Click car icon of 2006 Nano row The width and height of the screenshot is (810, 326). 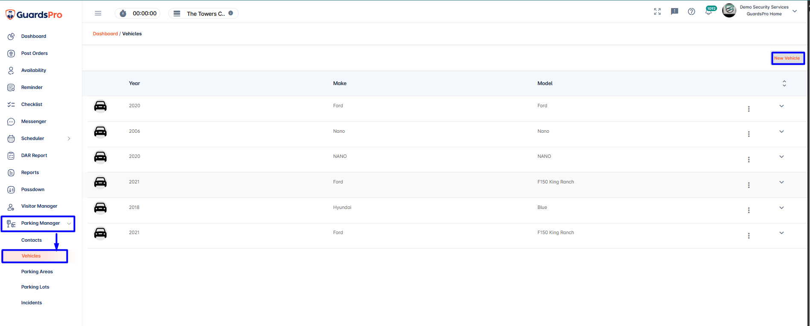click(x=100, y=132)
